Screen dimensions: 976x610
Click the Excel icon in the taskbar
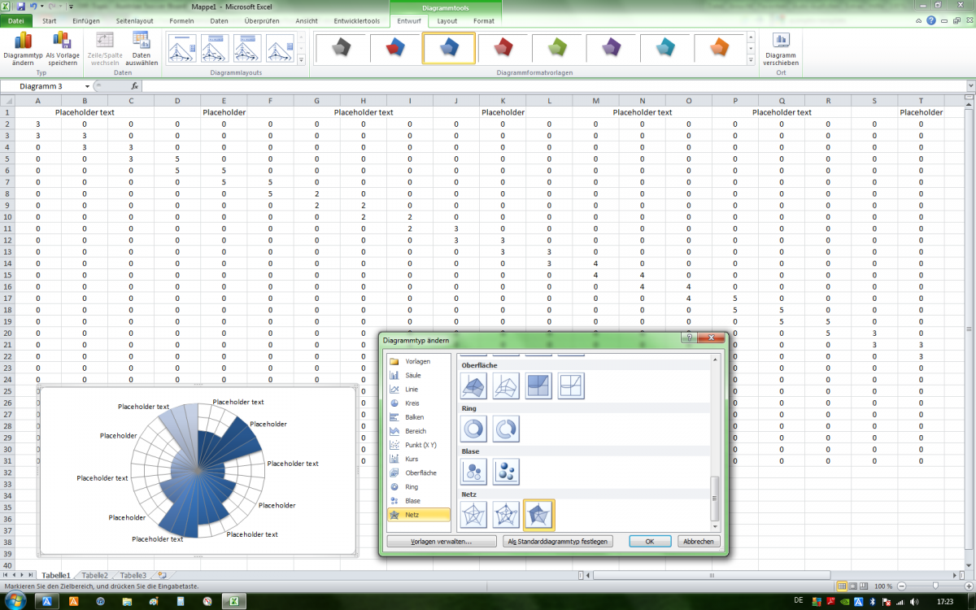(x=233, y=601)
